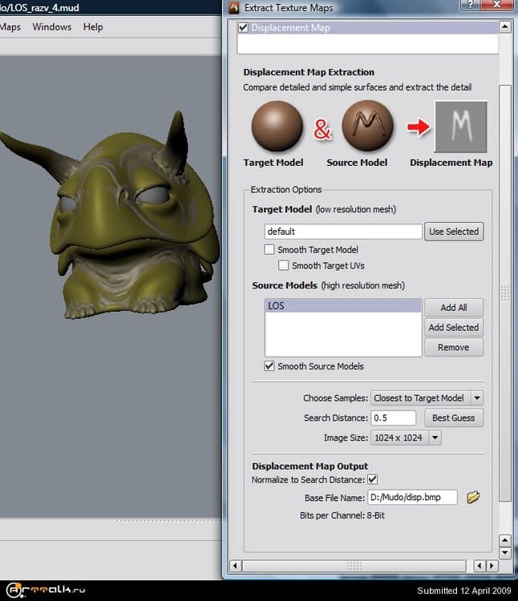Click the Mudbox icon in Extract Texture Maps title bar

click(x=234, y=8)
